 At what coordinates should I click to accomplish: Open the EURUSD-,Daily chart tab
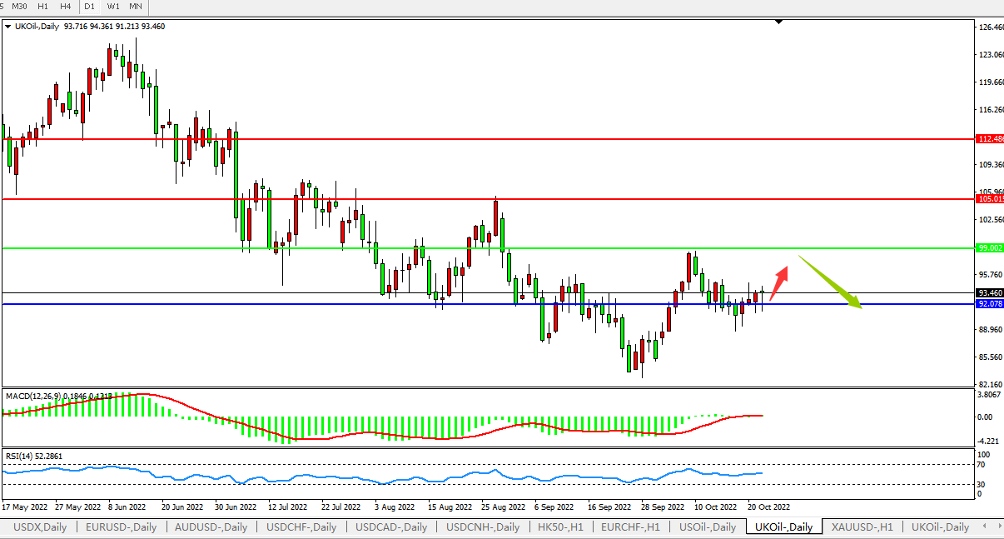[x=121, y=527]
